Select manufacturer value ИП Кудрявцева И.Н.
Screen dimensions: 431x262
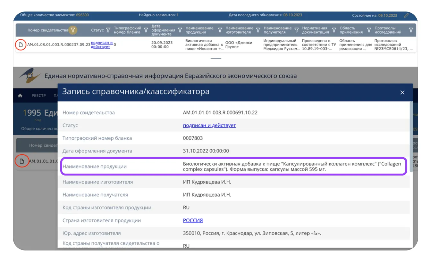pyautogui.click(x=207, y=182)
